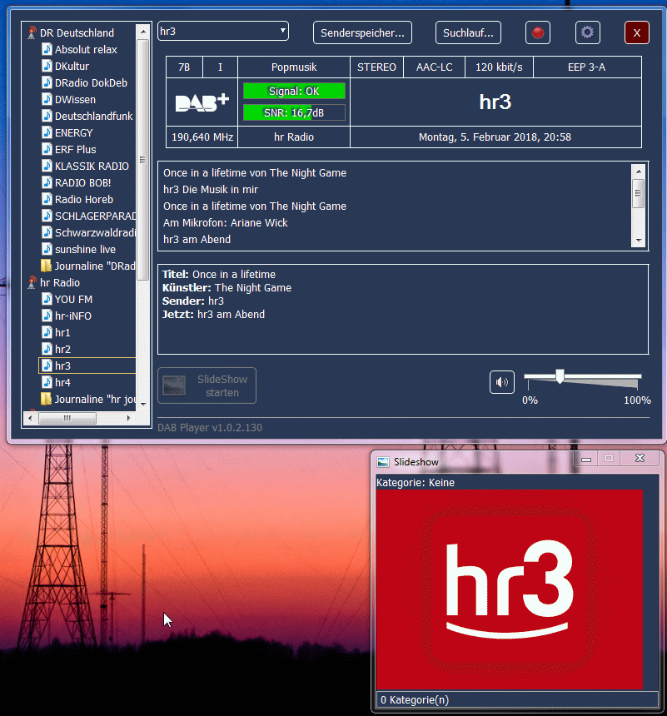Close the Slideshow window
Image resolution: width=667 pixels, height=716 pixels.
[640, 458]
